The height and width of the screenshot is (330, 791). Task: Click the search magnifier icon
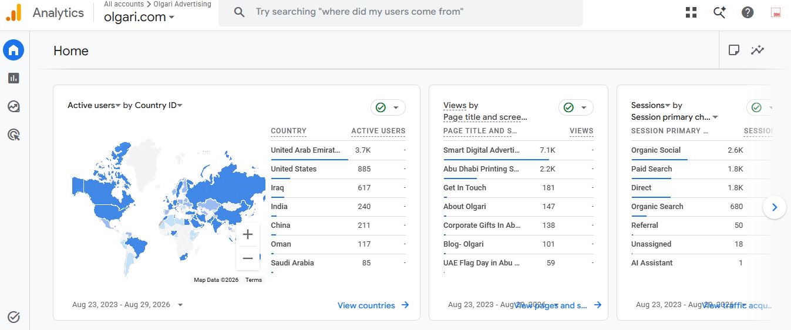[x=239, y=12]
